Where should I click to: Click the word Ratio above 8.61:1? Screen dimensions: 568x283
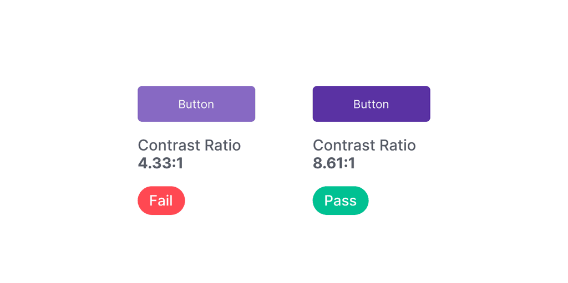398,146
